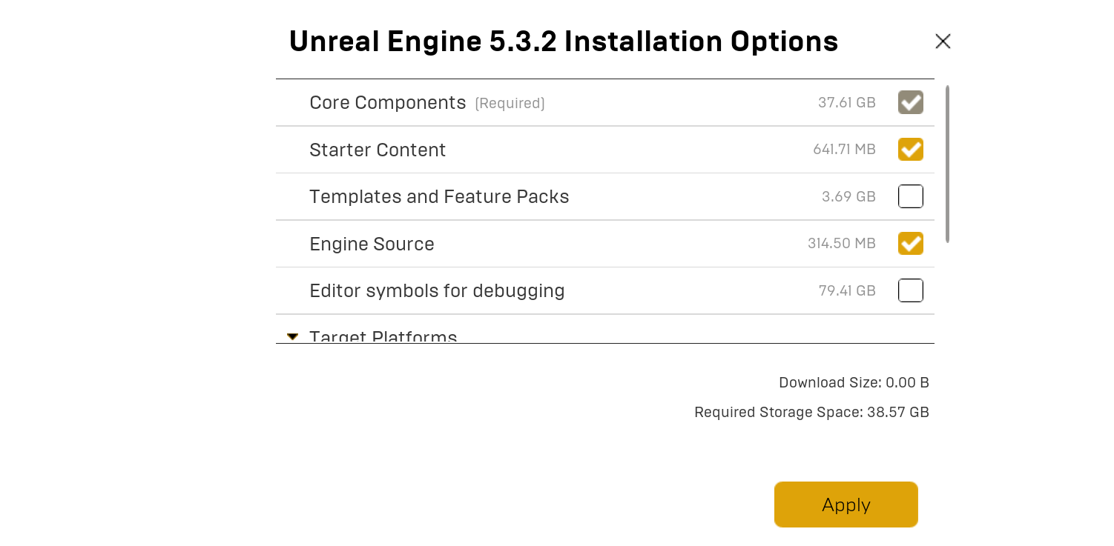Click the Target Platforms label
The image size is (1114, 546).
[383, 336]
